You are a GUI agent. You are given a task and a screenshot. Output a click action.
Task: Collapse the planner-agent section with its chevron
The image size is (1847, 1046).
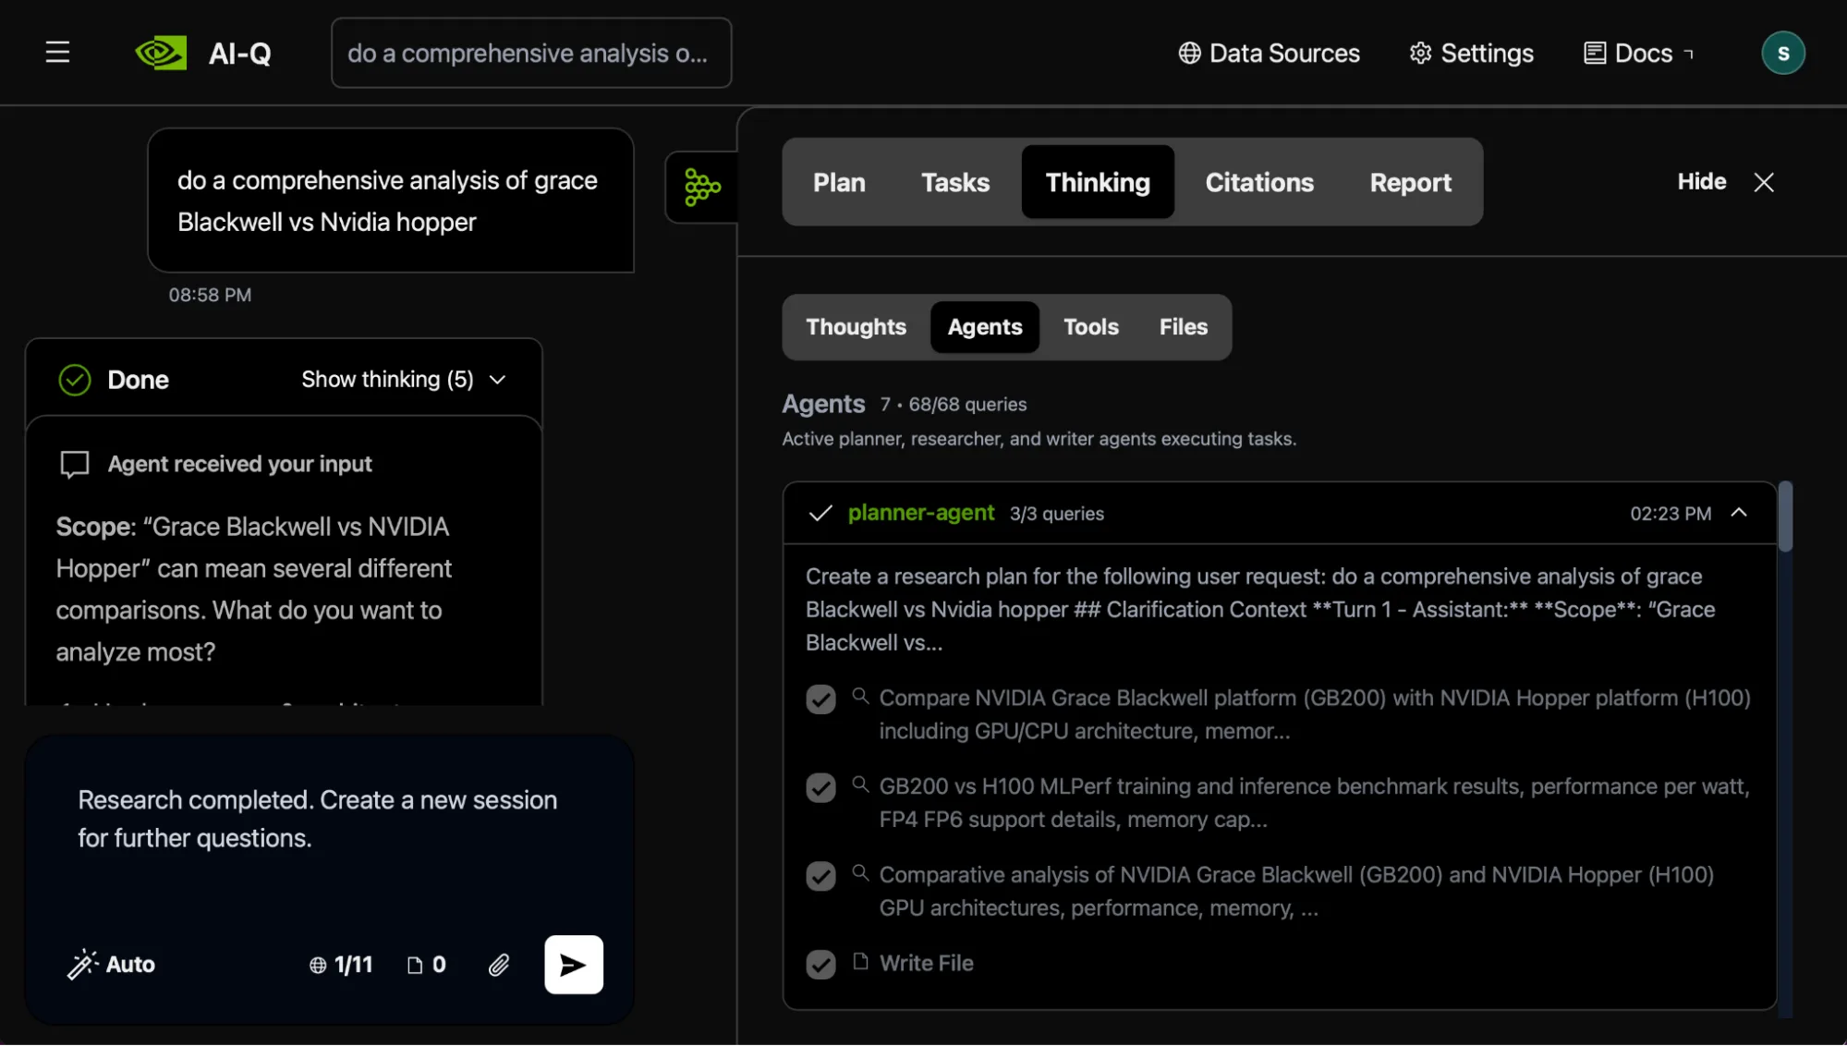1741,513
